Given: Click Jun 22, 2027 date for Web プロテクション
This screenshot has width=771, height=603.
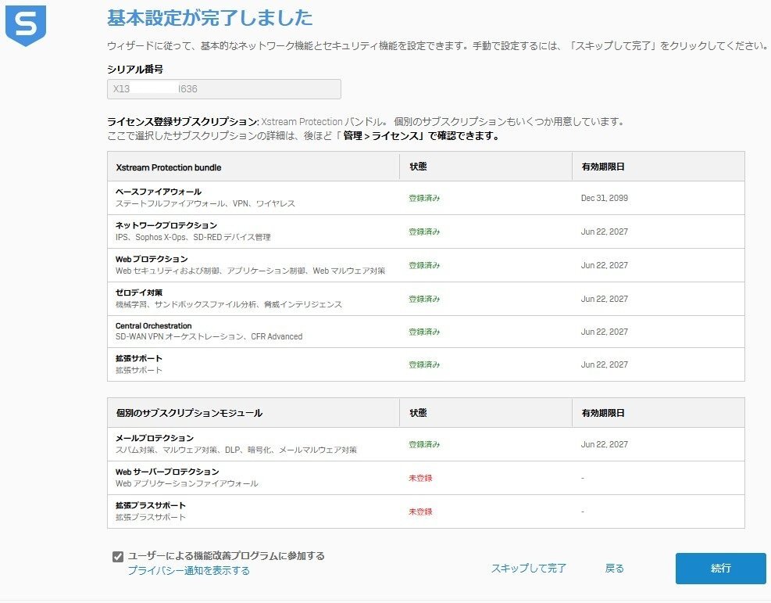Looking at the screenshot, I should 605,265.
